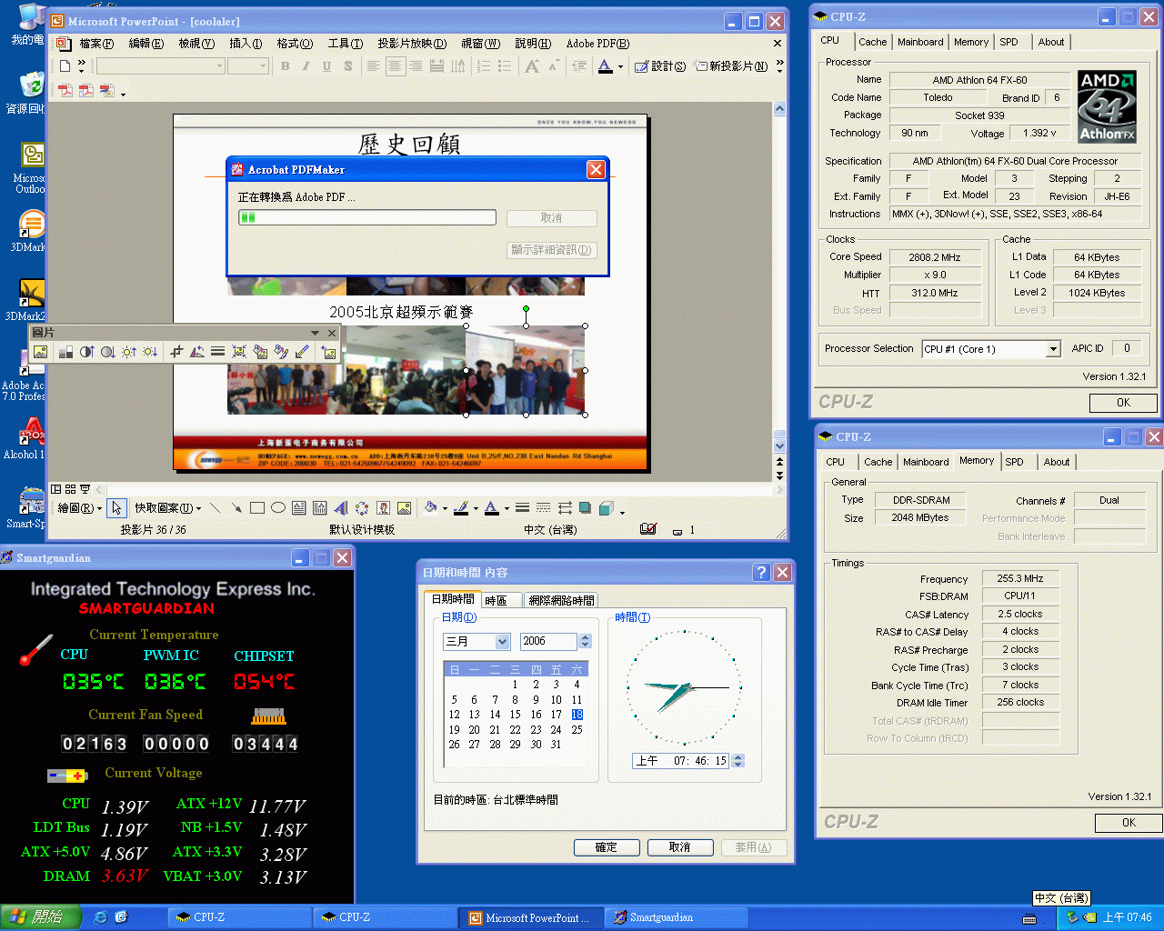Image resolution: width=1164 pixels, height=931 pixels.
Task: Open the Insert (插入) menu
Action: pos(246,44)
